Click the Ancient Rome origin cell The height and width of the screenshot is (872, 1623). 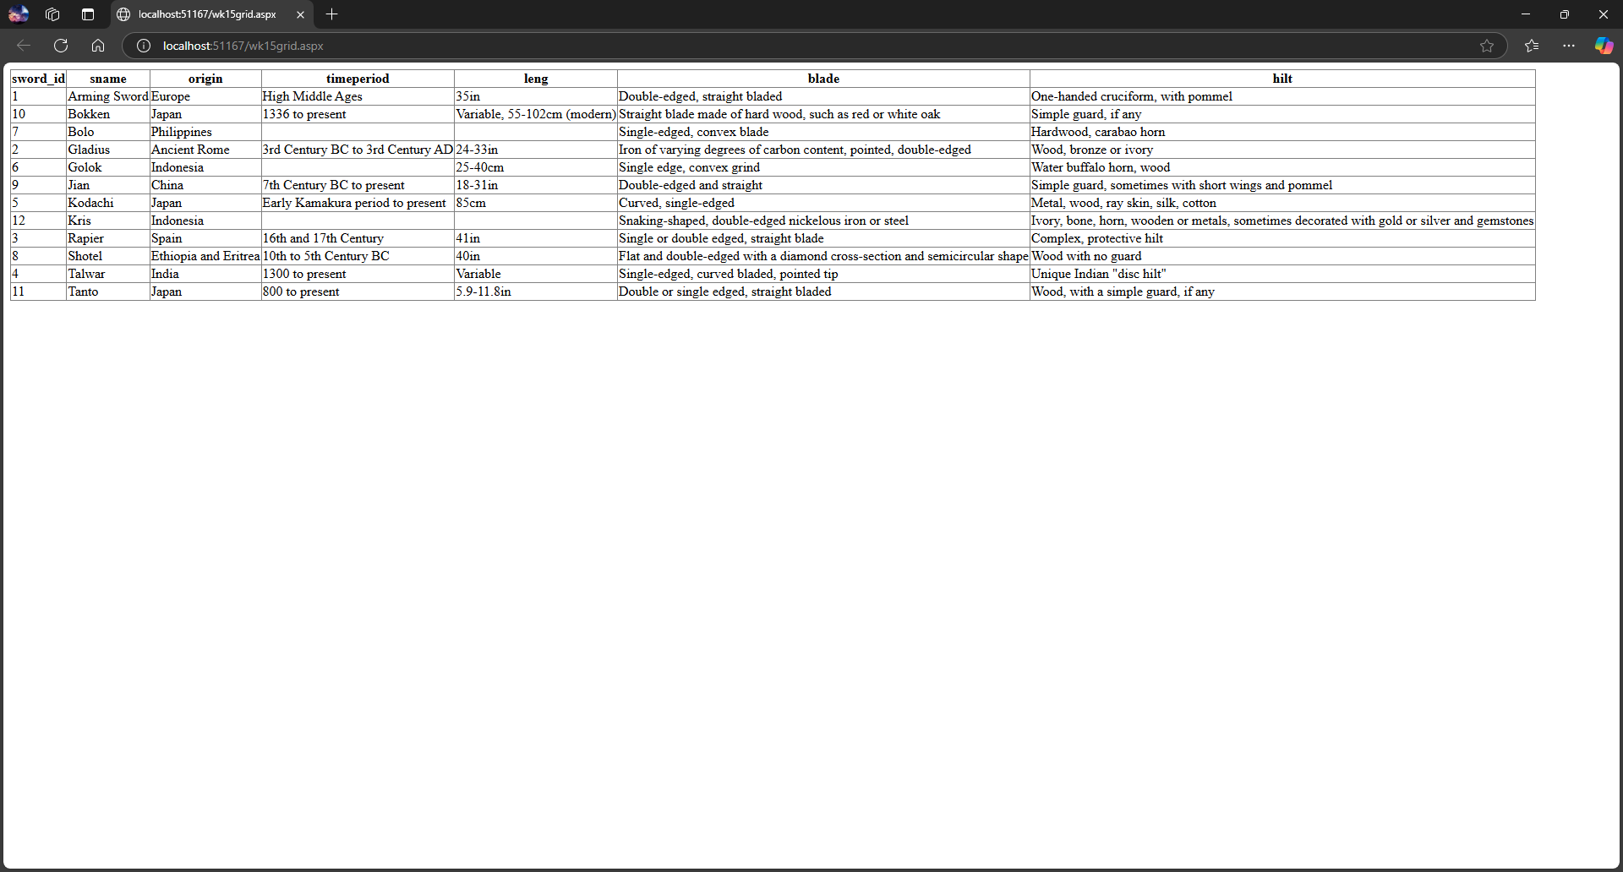205,150
